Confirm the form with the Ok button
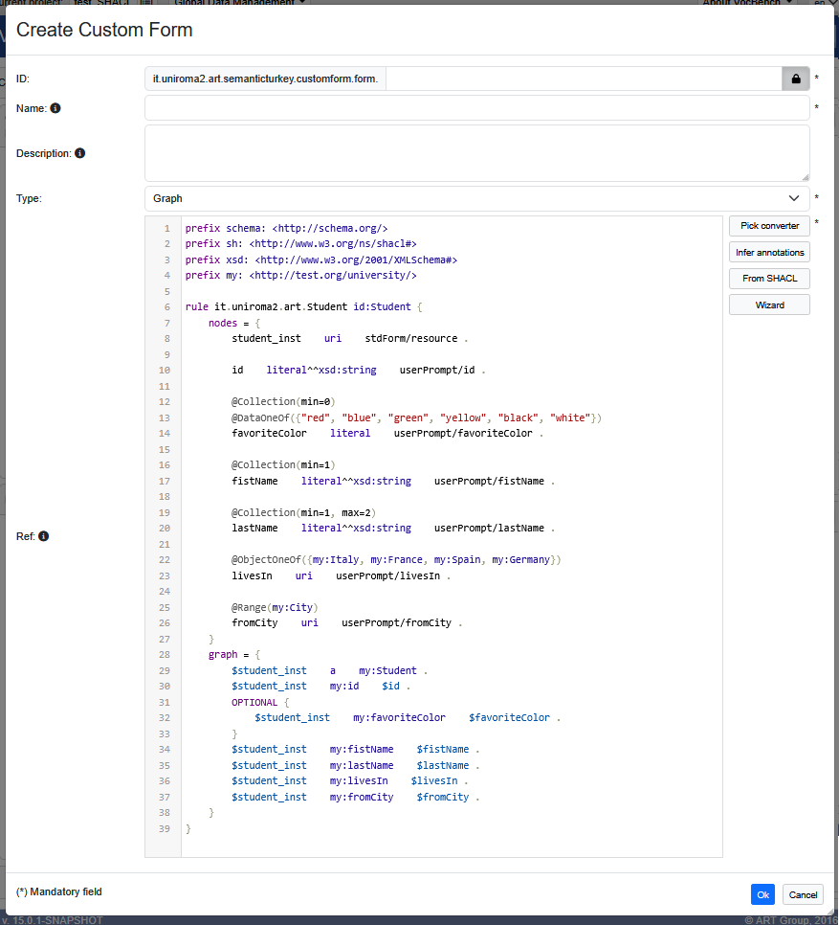This screenshot has height=925, width=839. (762, 894)
